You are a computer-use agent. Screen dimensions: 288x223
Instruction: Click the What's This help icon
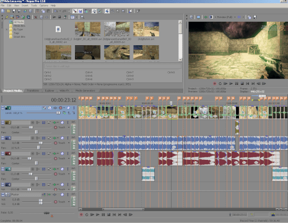(138, 11)
